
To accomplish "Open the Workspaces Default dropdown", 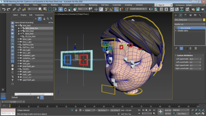I will tap(195, 5).
